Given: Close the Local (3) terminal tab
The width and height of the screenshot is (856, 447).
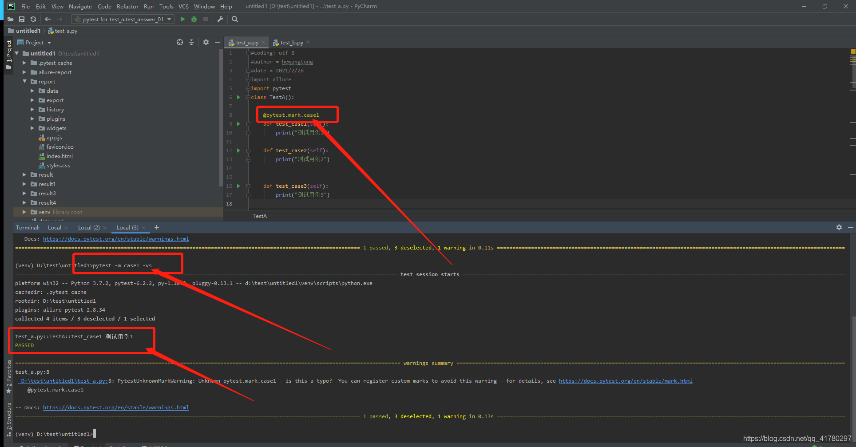Looking at the screenshot, I should pos(143,228).
